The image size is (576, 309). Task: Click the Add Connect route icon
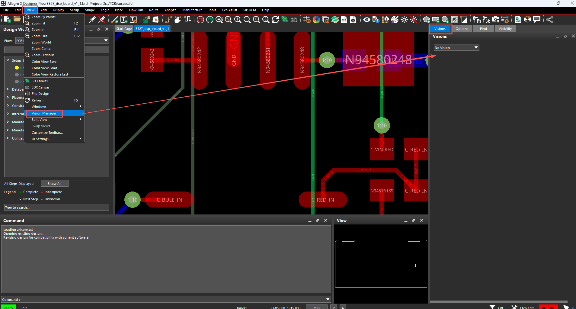coord(168,20)
